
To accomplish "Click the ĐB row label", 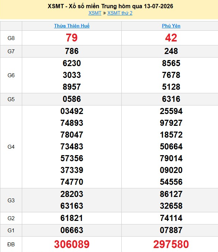I will click(11, 244).
